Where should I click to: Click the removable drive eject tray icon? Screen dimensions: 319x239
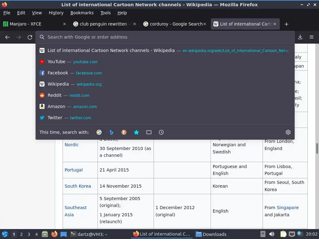coord(263,234)
